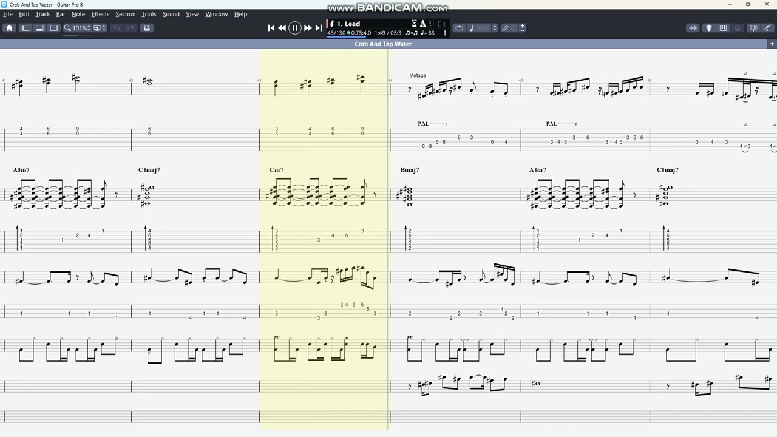The image size is (777, 437).
Task: Open the Bar menu
Action: tap(61, 14)
